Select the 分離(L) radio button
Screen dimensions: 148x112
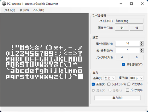[x=110, y=90]
